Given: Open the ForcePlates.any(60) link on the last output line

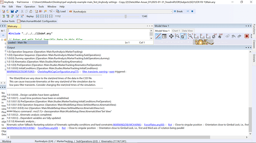Looking at the screenshot, I should click(48, 128).
